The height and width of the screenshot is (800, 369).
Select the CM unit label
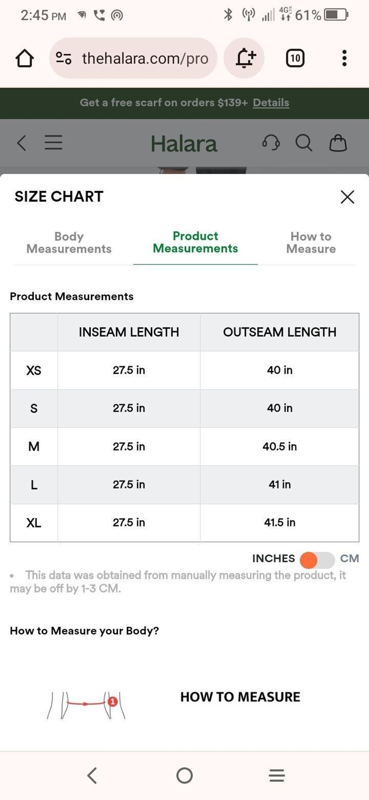350,558
